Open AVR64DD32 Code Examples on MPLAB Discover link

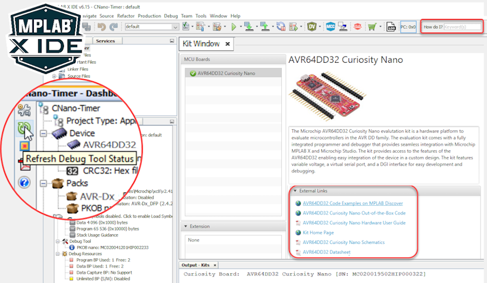click(352, 204)
